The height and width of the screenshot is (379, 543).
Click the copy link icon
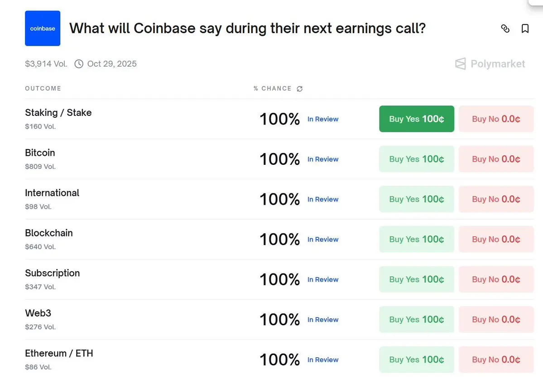point(505,29)
